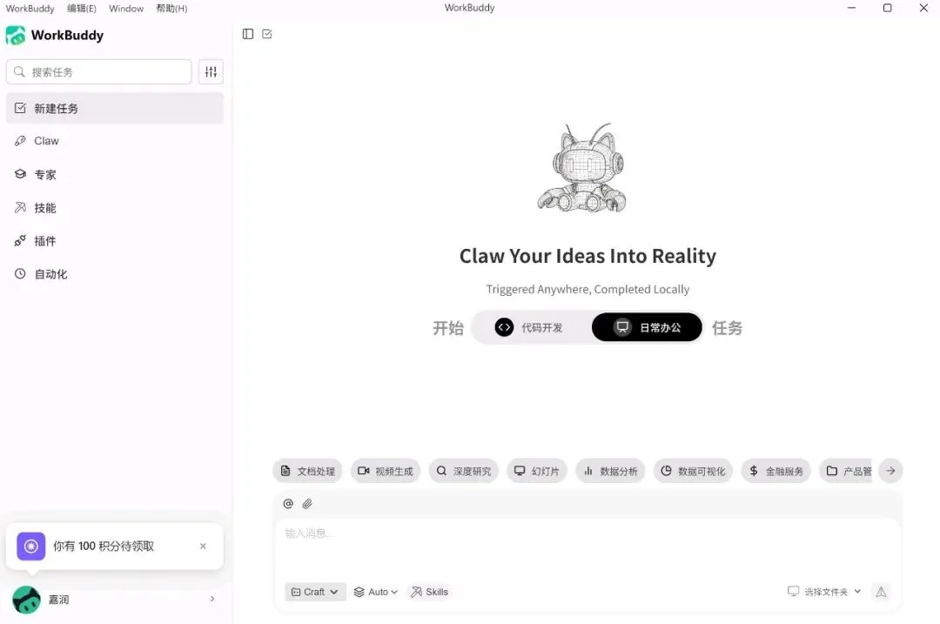The height and width of the screenshot is (624, 940).
Task: Open the Window menu
Action: point(126,9)
